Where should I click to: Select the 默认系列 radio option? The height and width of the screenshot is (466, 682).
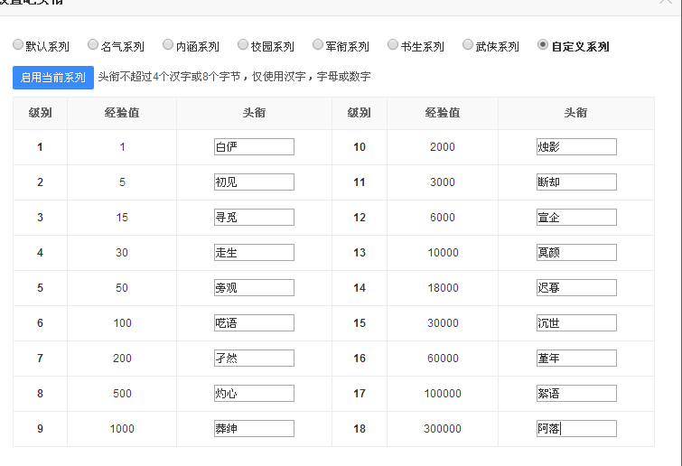[x=18, y=44]
